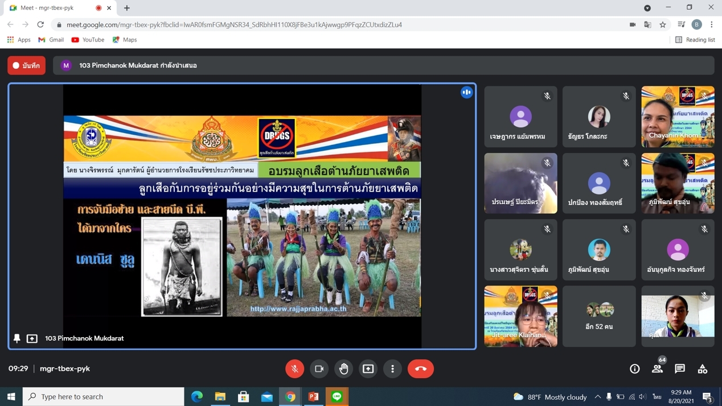The width and height of the screenshot is (722, 406).
Task: Open a new browser tab
Action: tap(127, 8)
